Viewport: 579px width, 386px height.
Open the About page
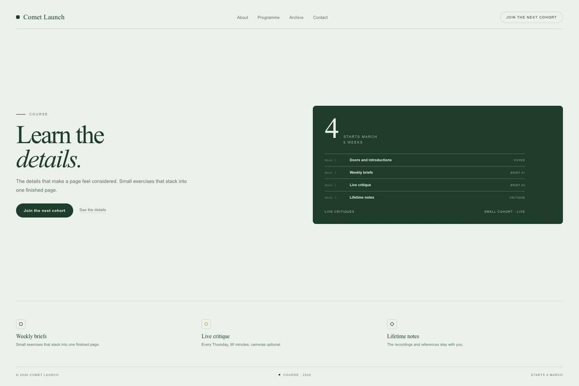coord(242,17)
